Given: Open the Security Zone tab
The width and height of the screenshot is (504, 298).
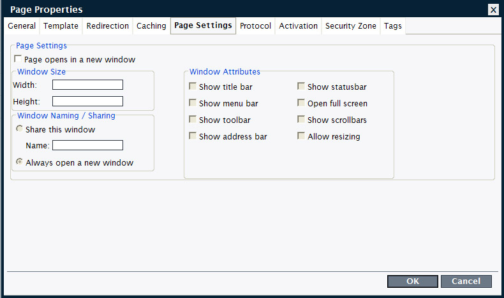Looking at the screenshot, I should 350,26.
